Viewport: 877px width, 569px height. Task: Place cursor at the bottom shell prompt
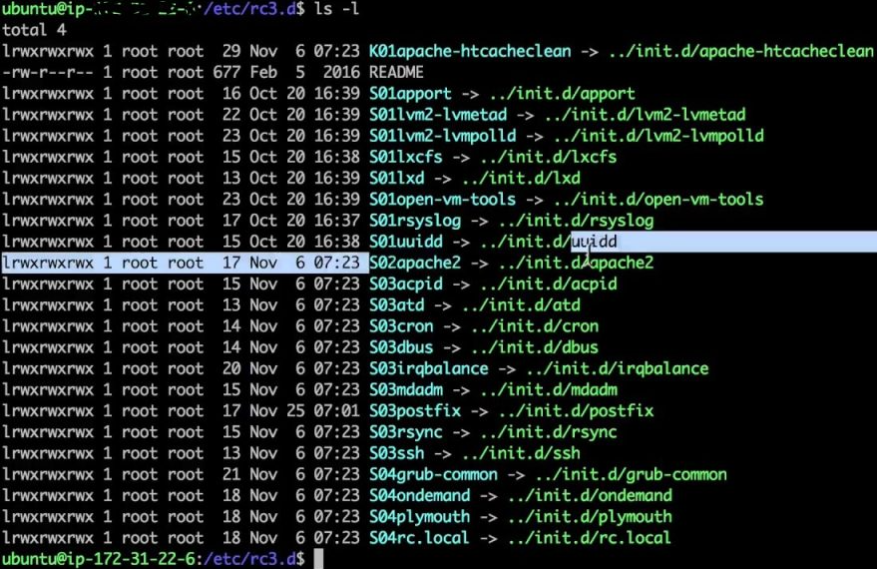coord(318,559)
